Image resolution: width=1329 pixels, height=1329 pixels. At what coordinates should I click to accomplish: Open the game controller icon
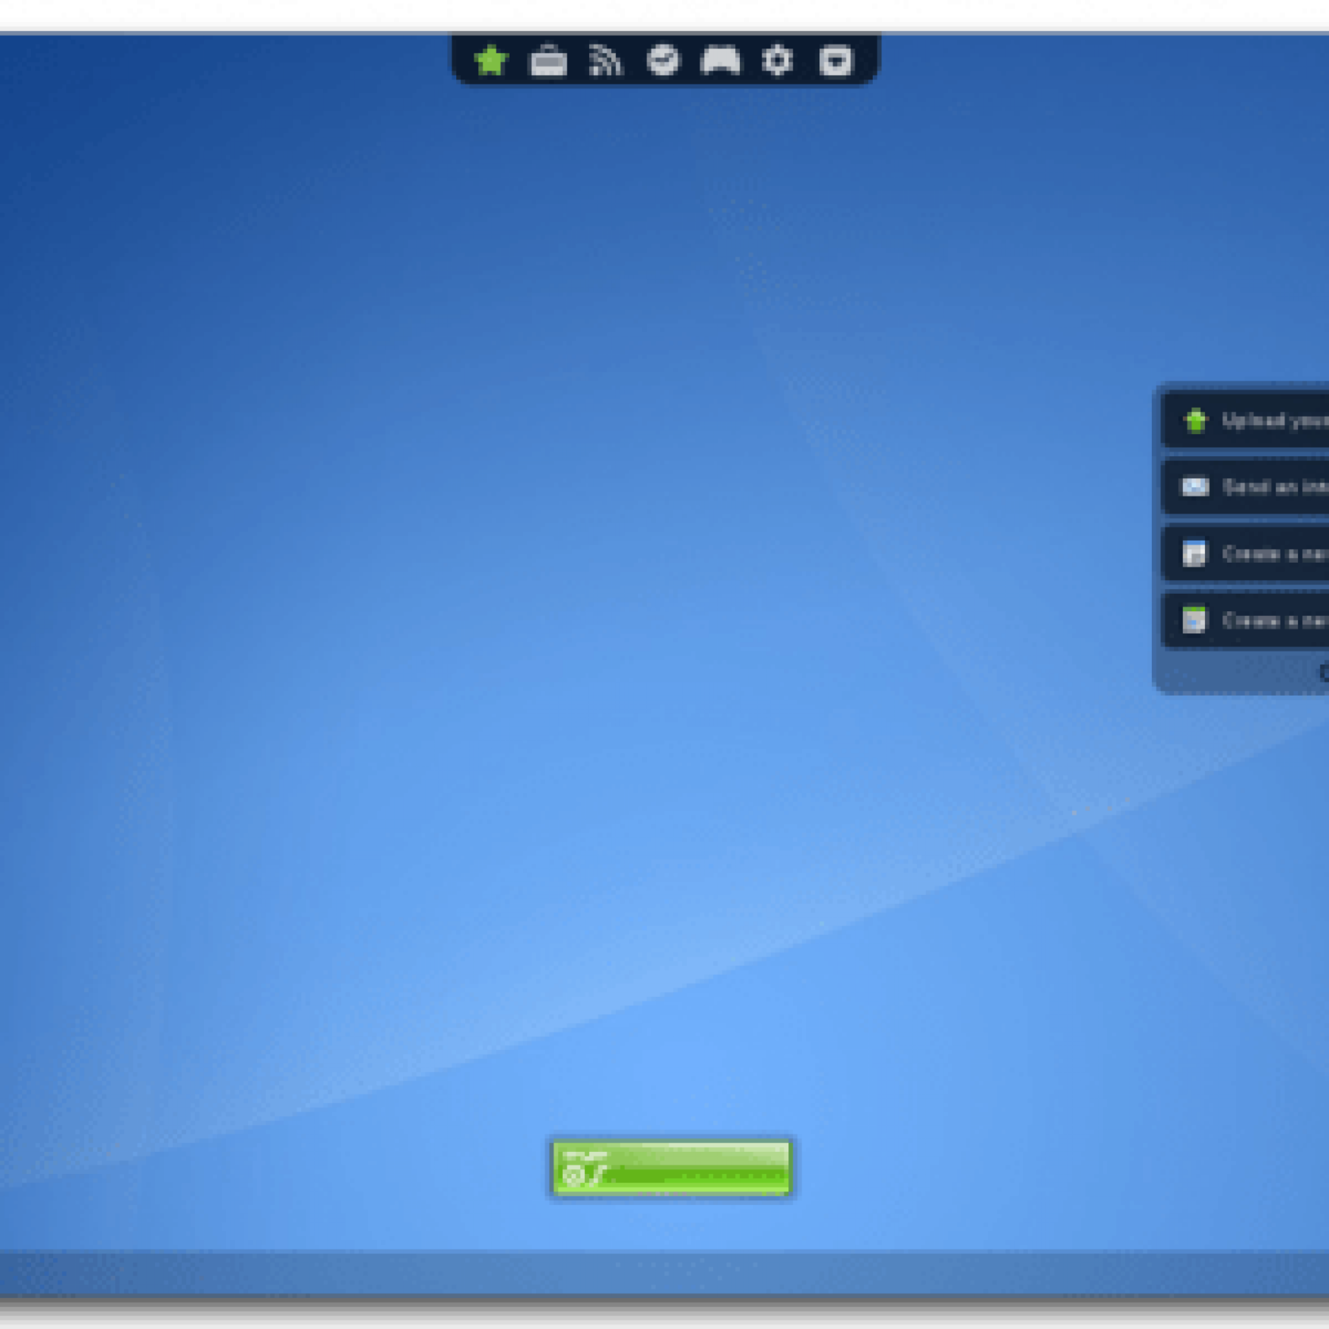[x=720, y=61]
